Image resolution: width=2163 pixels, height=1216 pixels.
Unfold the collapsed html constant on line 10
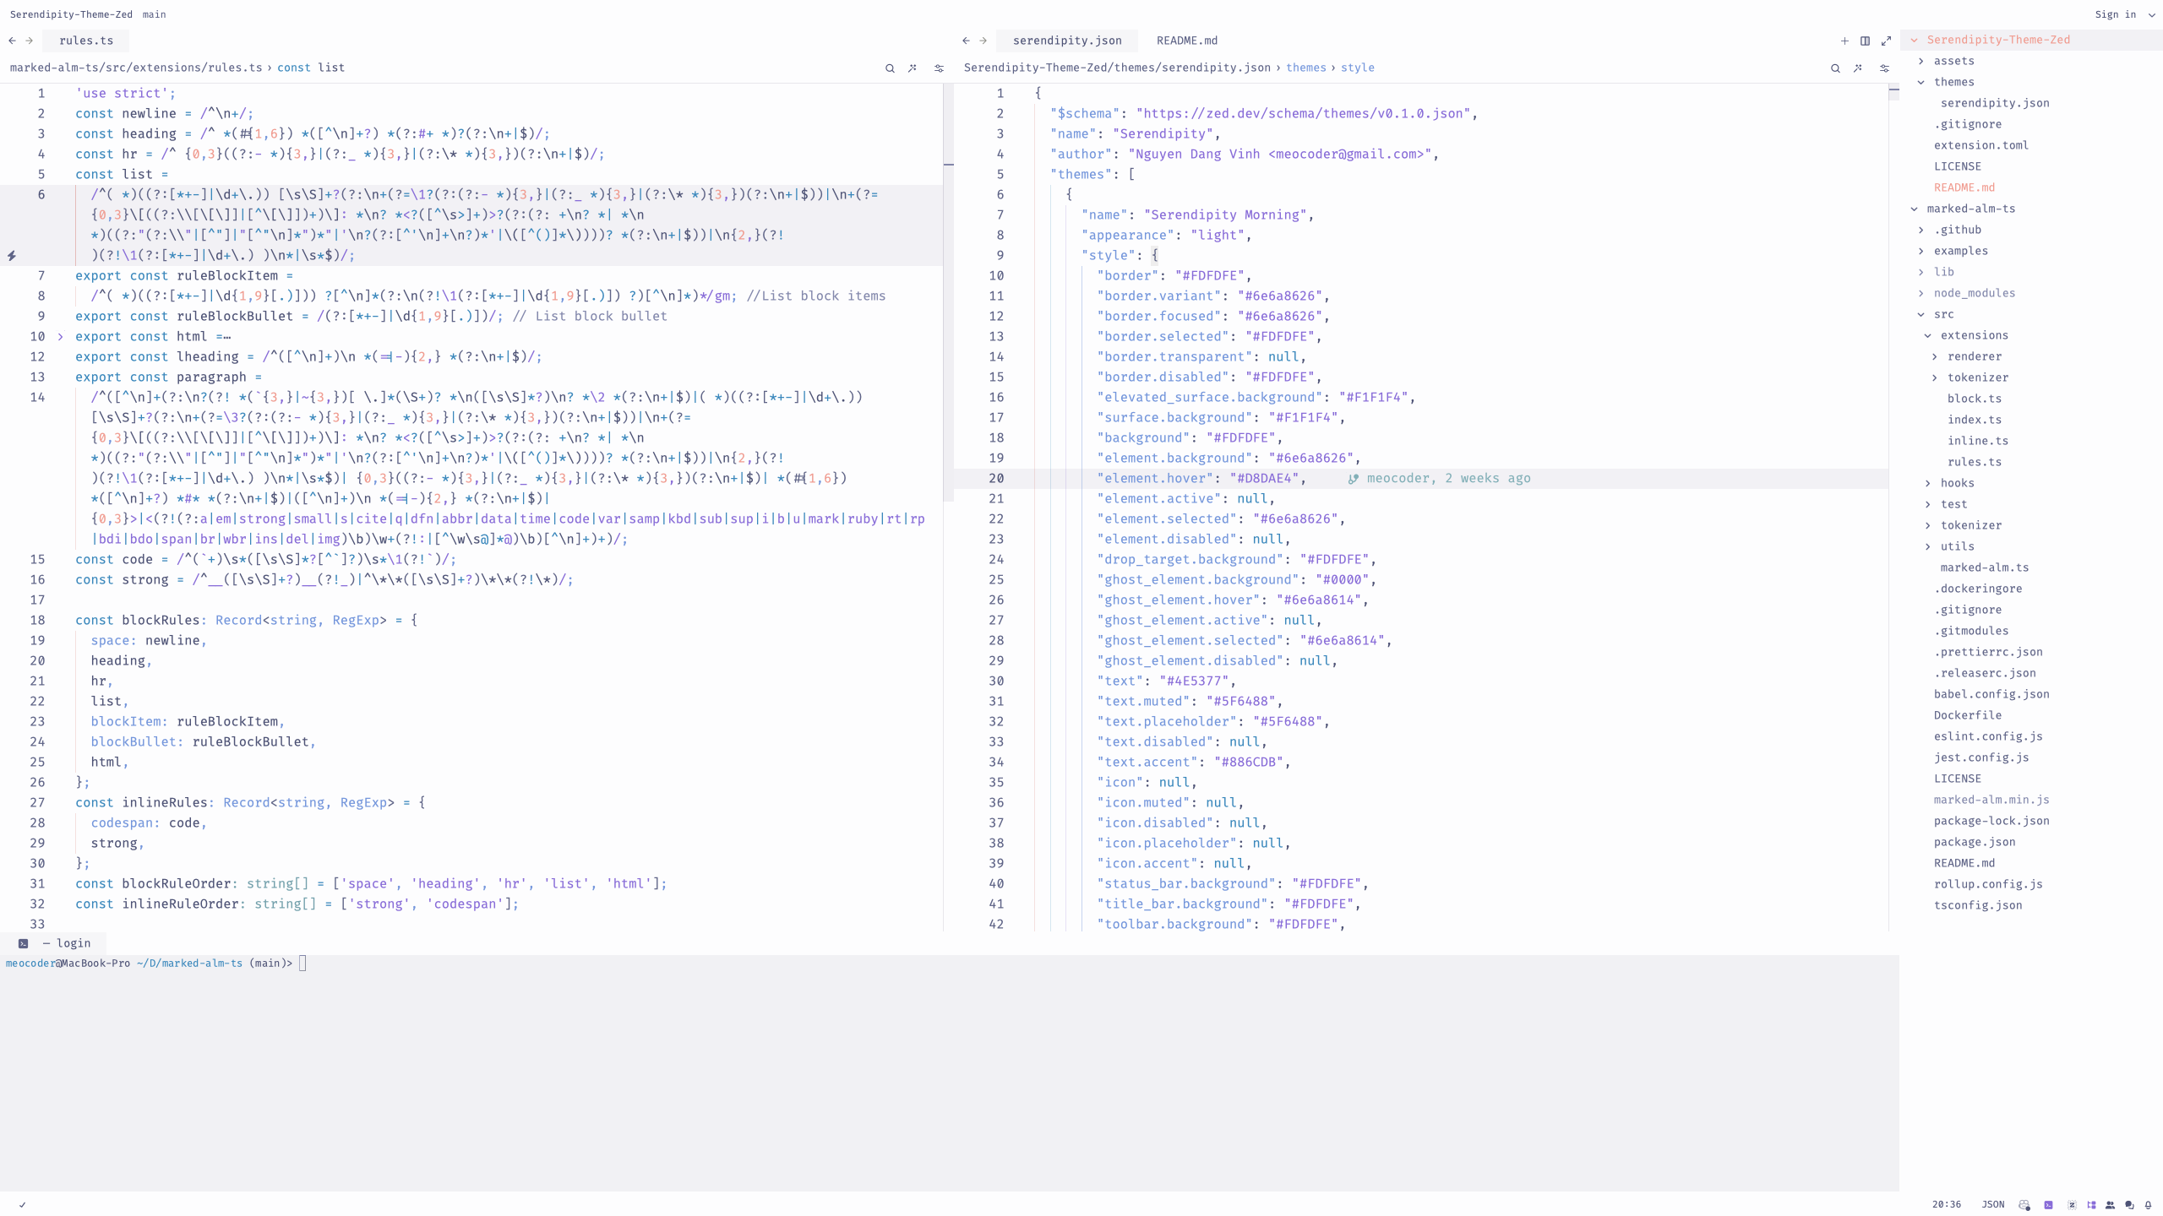coord(60,337)
